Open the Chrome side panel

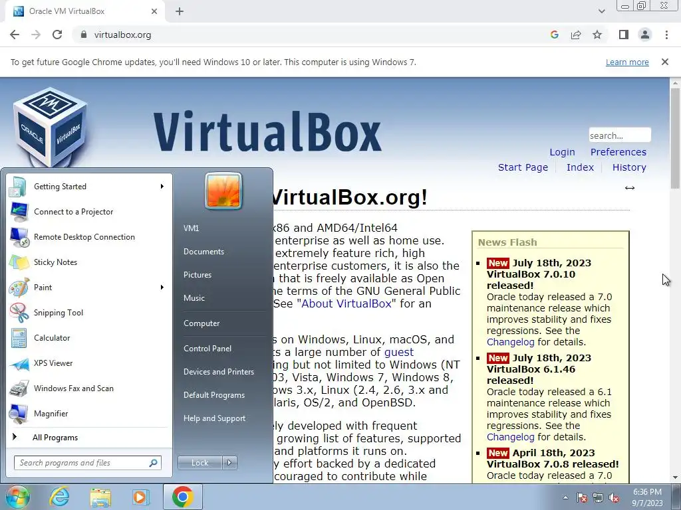[x=624, y=35]
